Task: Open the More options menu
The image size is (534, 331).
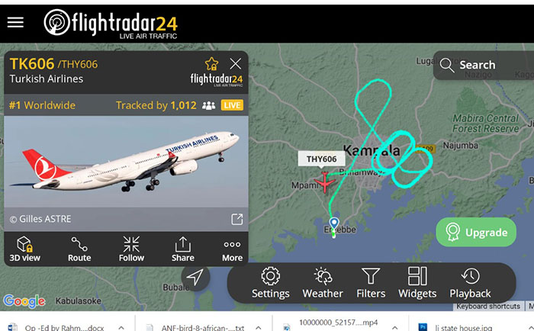Action: (x=232, y=250)
